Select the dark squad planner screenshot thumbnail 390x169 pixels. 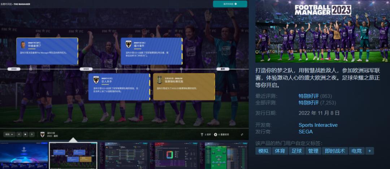123,156
